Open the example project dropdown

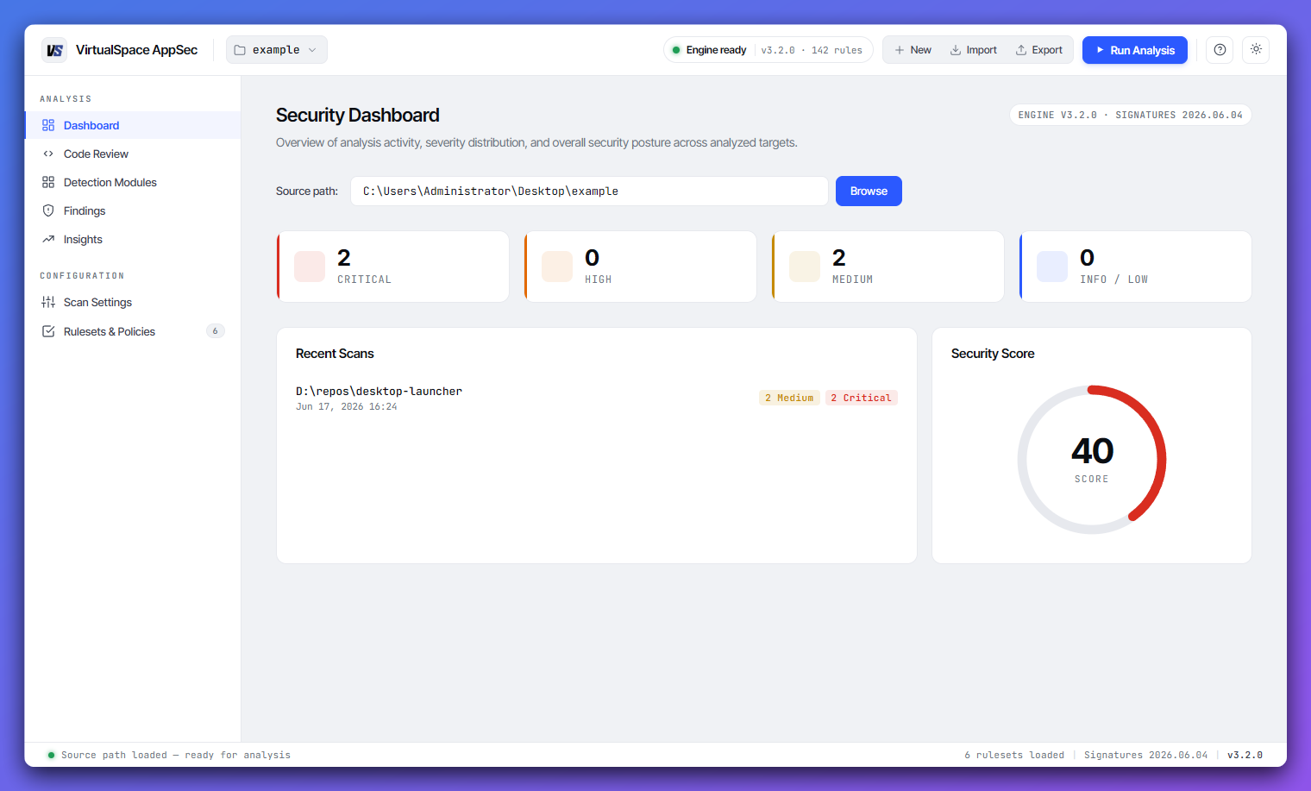tap(277, 50)
